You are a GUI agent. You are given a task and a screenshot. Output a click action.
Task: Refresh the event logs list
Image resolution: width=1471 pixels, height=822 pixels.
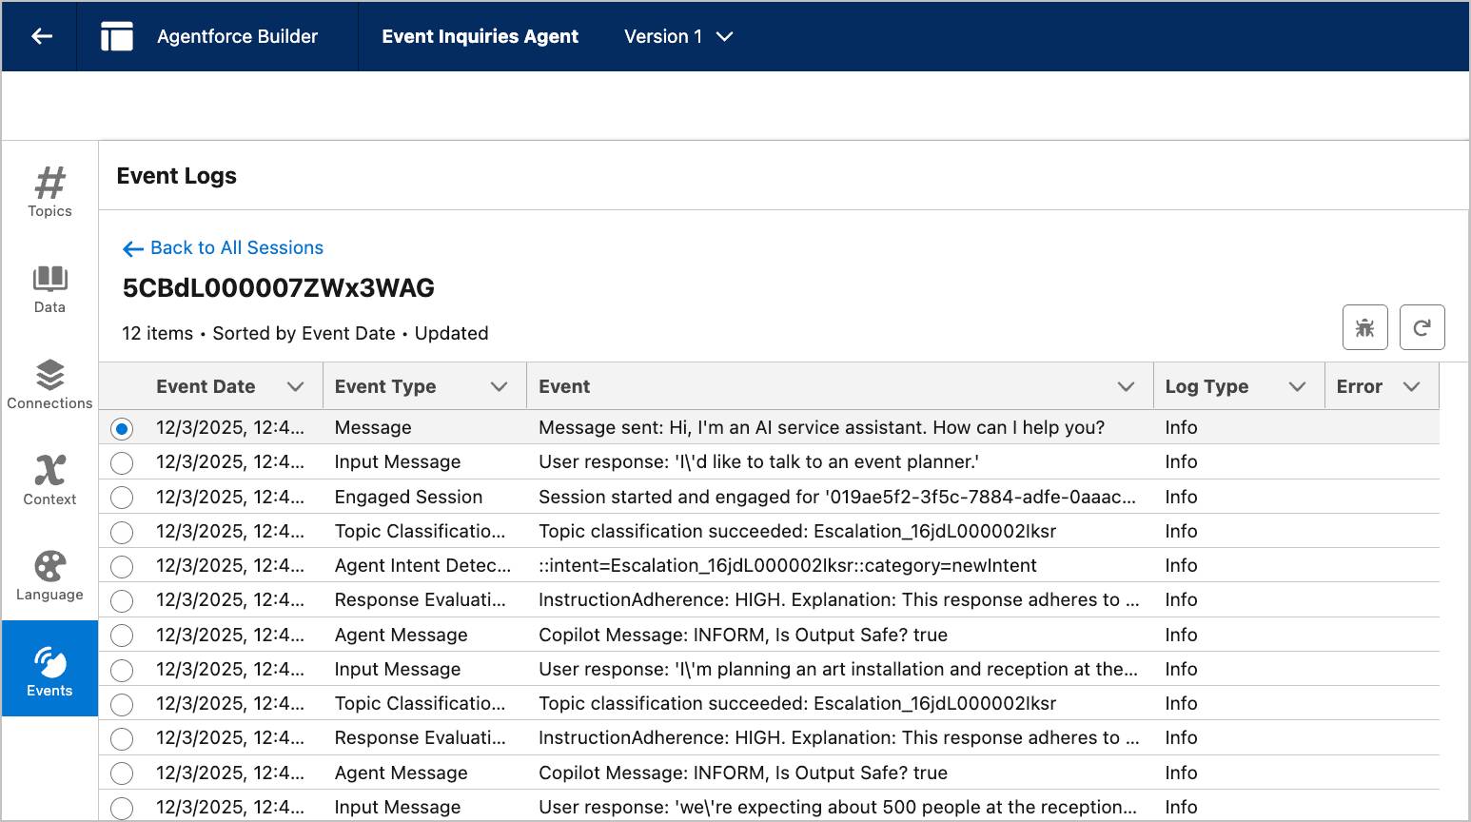tap(1422, 326)
